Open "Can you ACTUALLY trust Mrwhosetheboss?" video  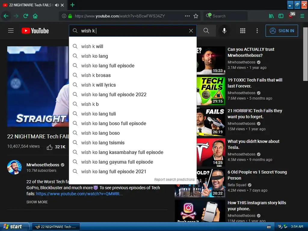tap(251, 52)
